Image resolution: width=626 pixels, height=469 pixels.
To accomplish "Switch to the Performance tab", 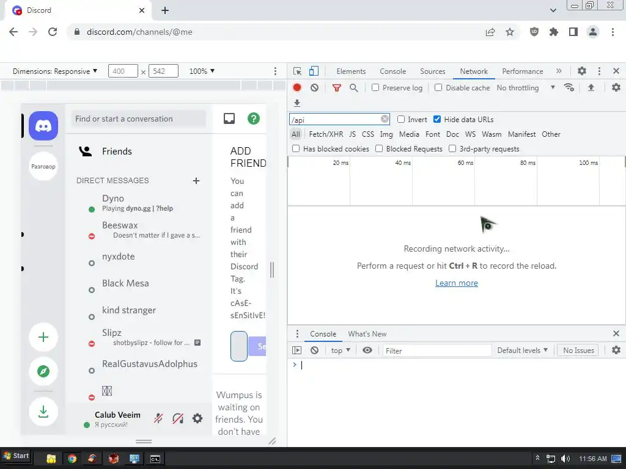I will click(x=523, y=71).
